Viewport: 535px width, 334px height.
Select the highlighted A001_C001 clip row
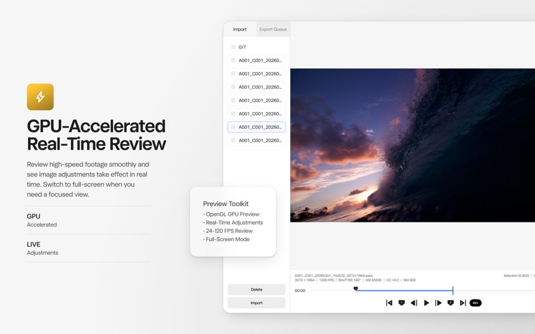click(257, 127)
